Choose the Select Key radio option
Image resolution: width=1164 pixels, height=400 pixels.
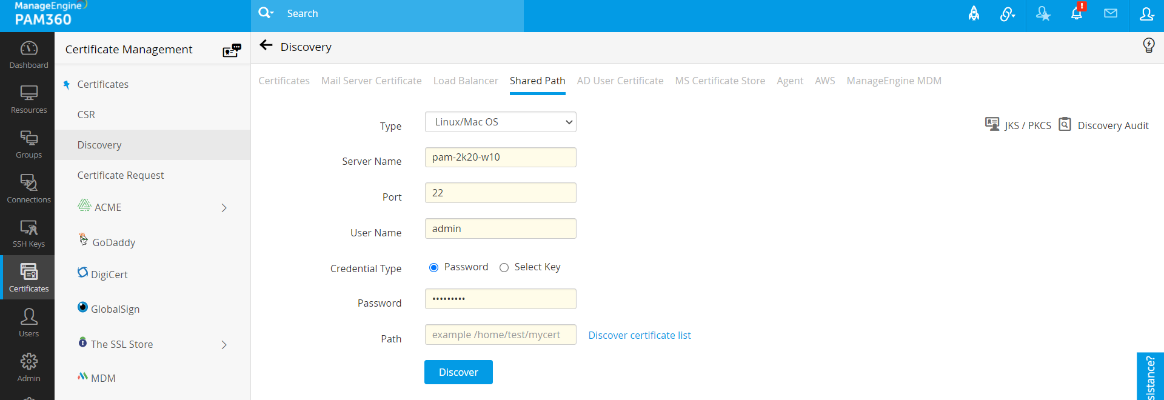[504, 268]
